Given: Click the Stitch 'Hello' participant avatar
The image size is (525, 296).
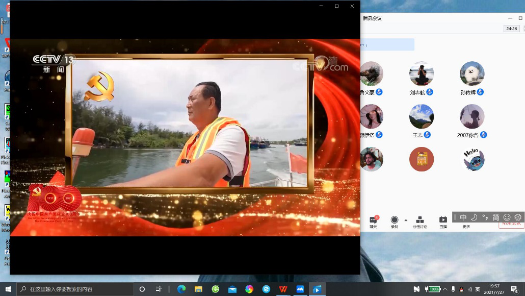Looking at the screenshot, I should tap(471, 159).
